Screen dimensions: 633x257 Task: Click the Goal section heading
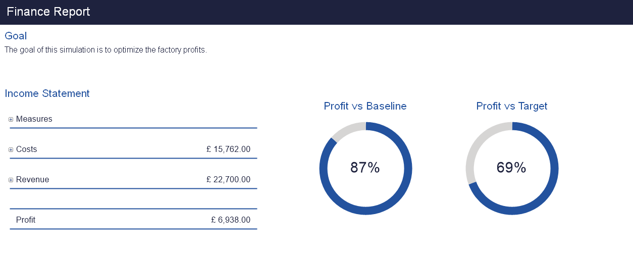[16, 36]
